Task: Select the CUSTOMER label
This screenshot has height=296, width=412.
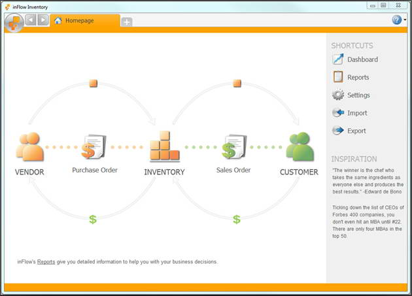Action: point(299,173)
